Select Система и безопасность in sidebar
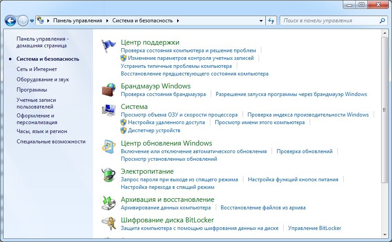The image size is (392, 242). point(48,59)
